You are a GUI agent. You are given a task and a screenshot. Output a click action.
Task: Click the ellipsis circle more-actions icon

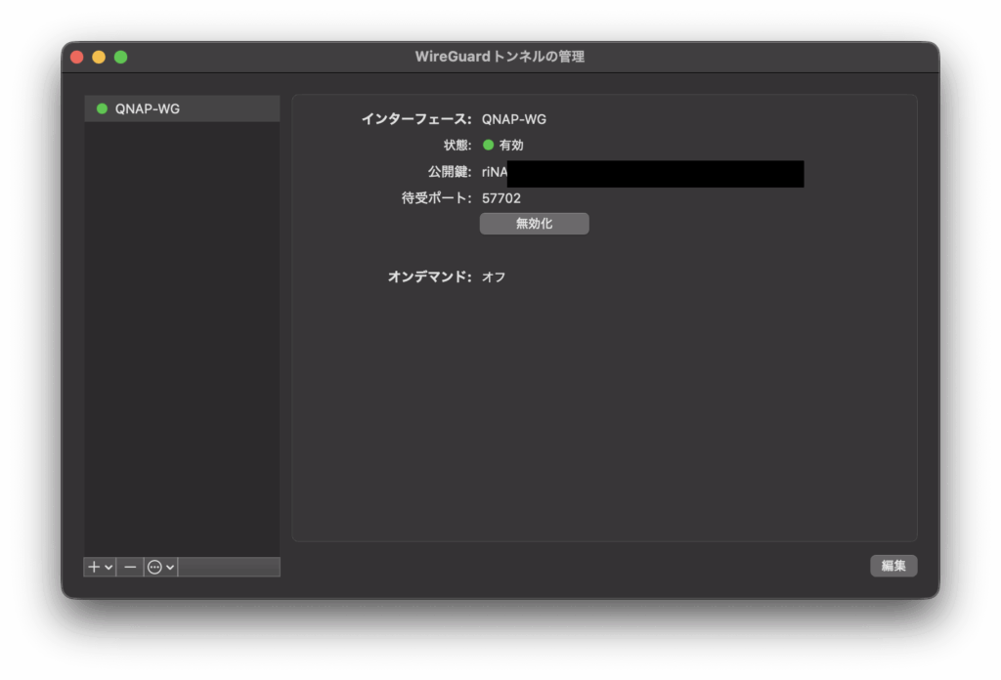[154, 567]
